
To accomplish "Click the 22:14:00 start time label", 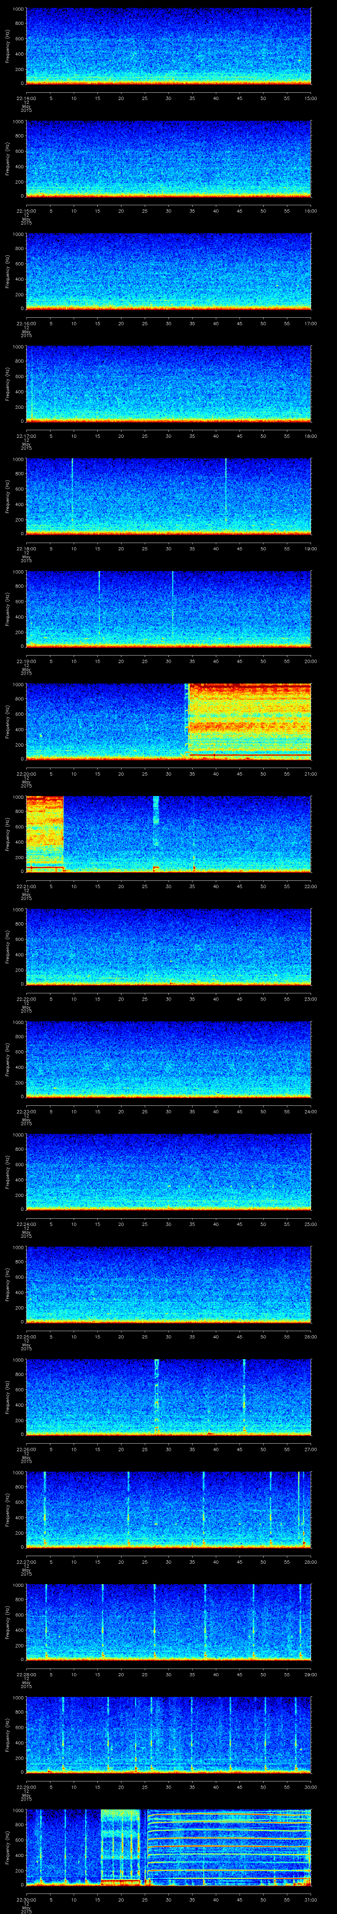I will [x=26, y=97].
